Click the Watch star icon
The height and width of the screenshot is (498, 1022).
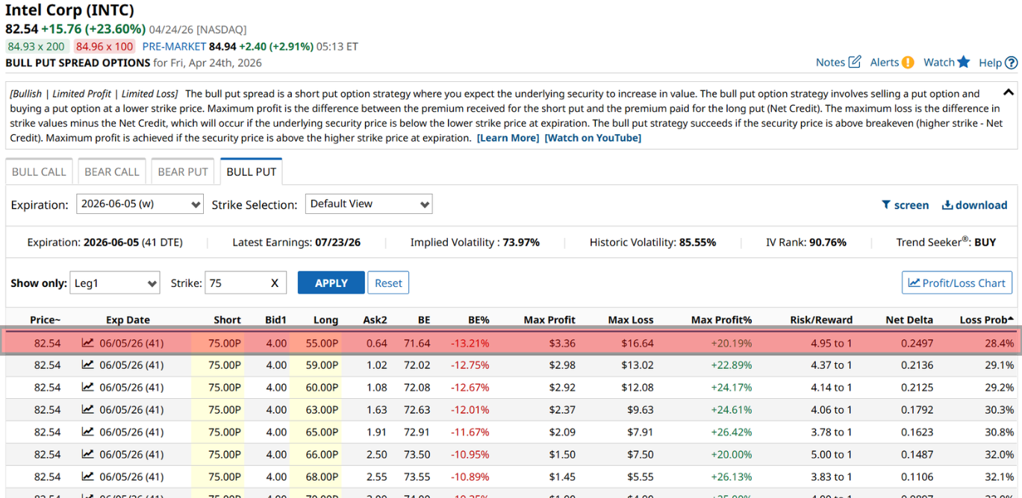click(x=964, y=62)
